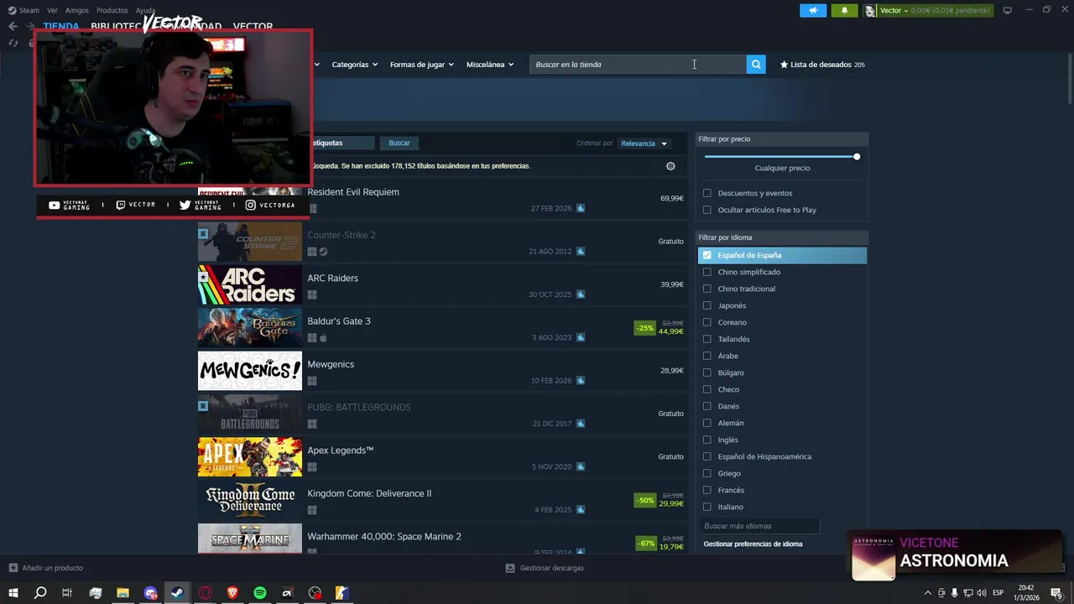This screenshot has height=604, width=1074.
Task: Open the Steam announcements megaphone button
Action: tap(812, 10)
